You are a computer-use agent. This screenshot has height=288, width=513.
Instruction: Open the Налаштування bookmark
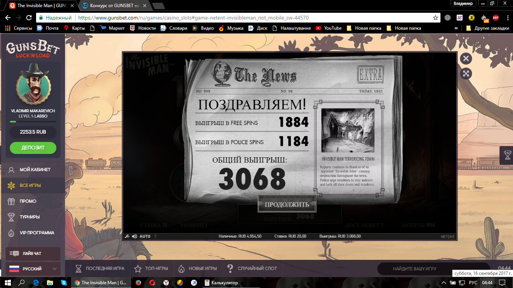click(x=292, y=28)
